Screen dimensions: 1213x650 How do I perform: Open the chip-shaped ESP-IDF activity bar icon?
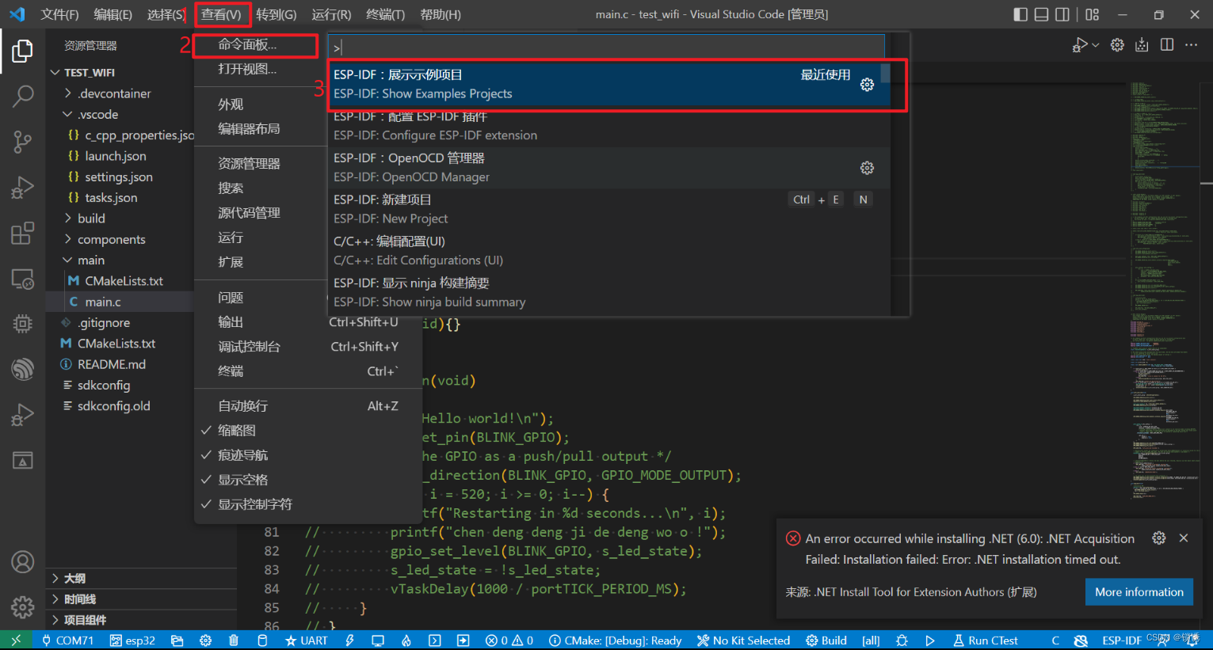pos(22,323)
